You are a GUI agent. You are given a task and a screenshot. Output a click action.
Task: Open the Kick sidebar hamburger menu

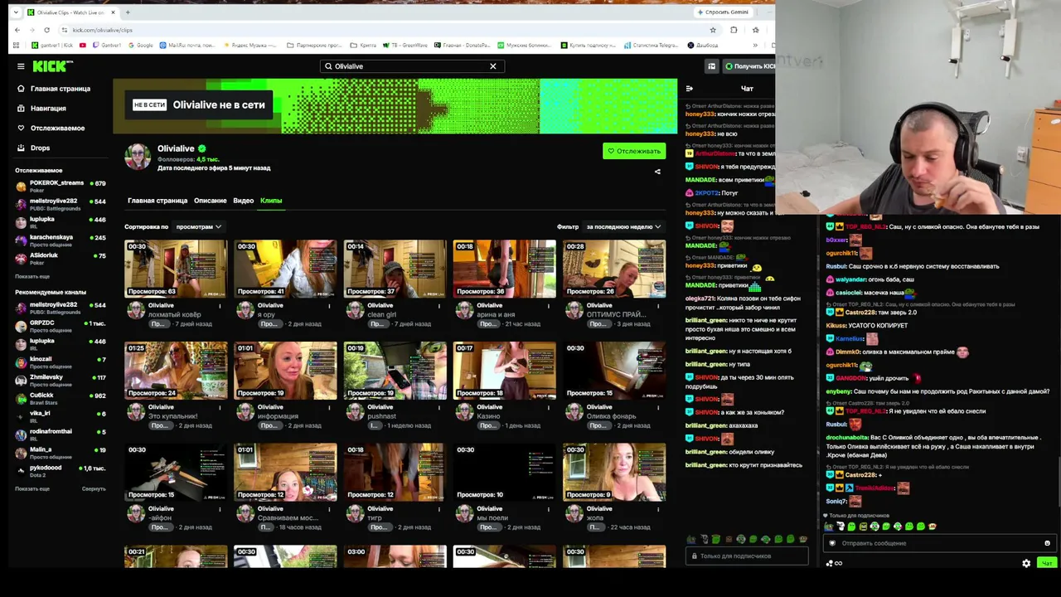21,66
